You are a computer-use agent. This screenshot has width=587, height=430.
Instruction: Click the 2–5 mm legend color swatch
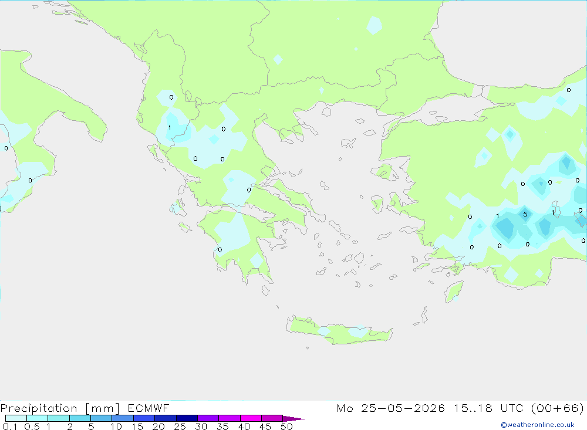[x=80, y=418]
